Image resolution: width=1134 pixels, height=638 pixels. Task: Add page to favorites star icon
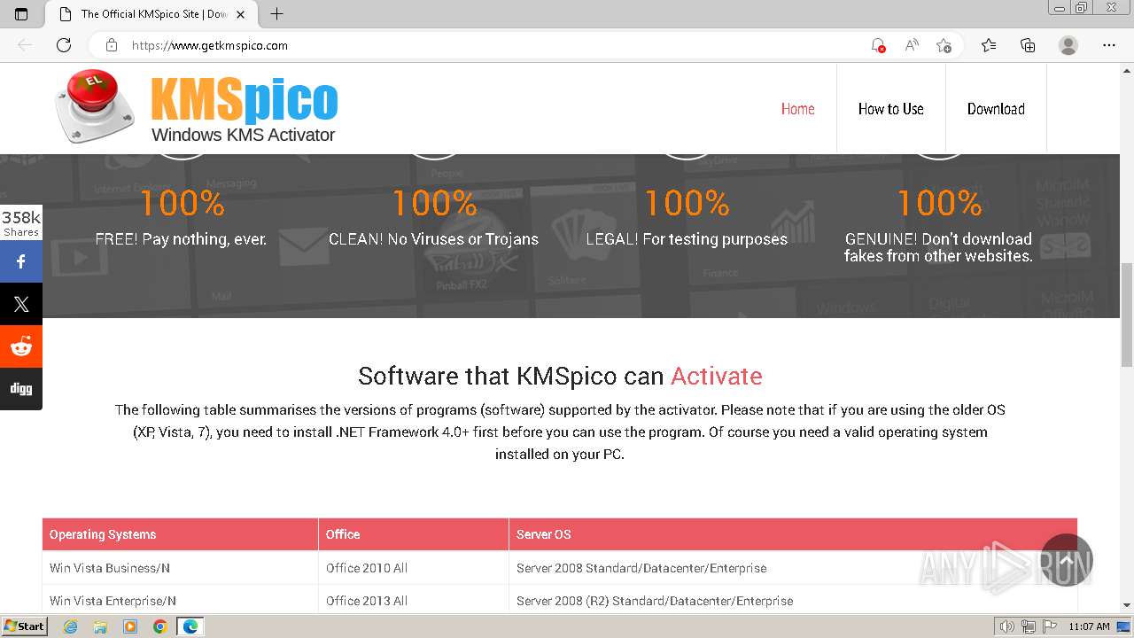click(x=944, y=45)
